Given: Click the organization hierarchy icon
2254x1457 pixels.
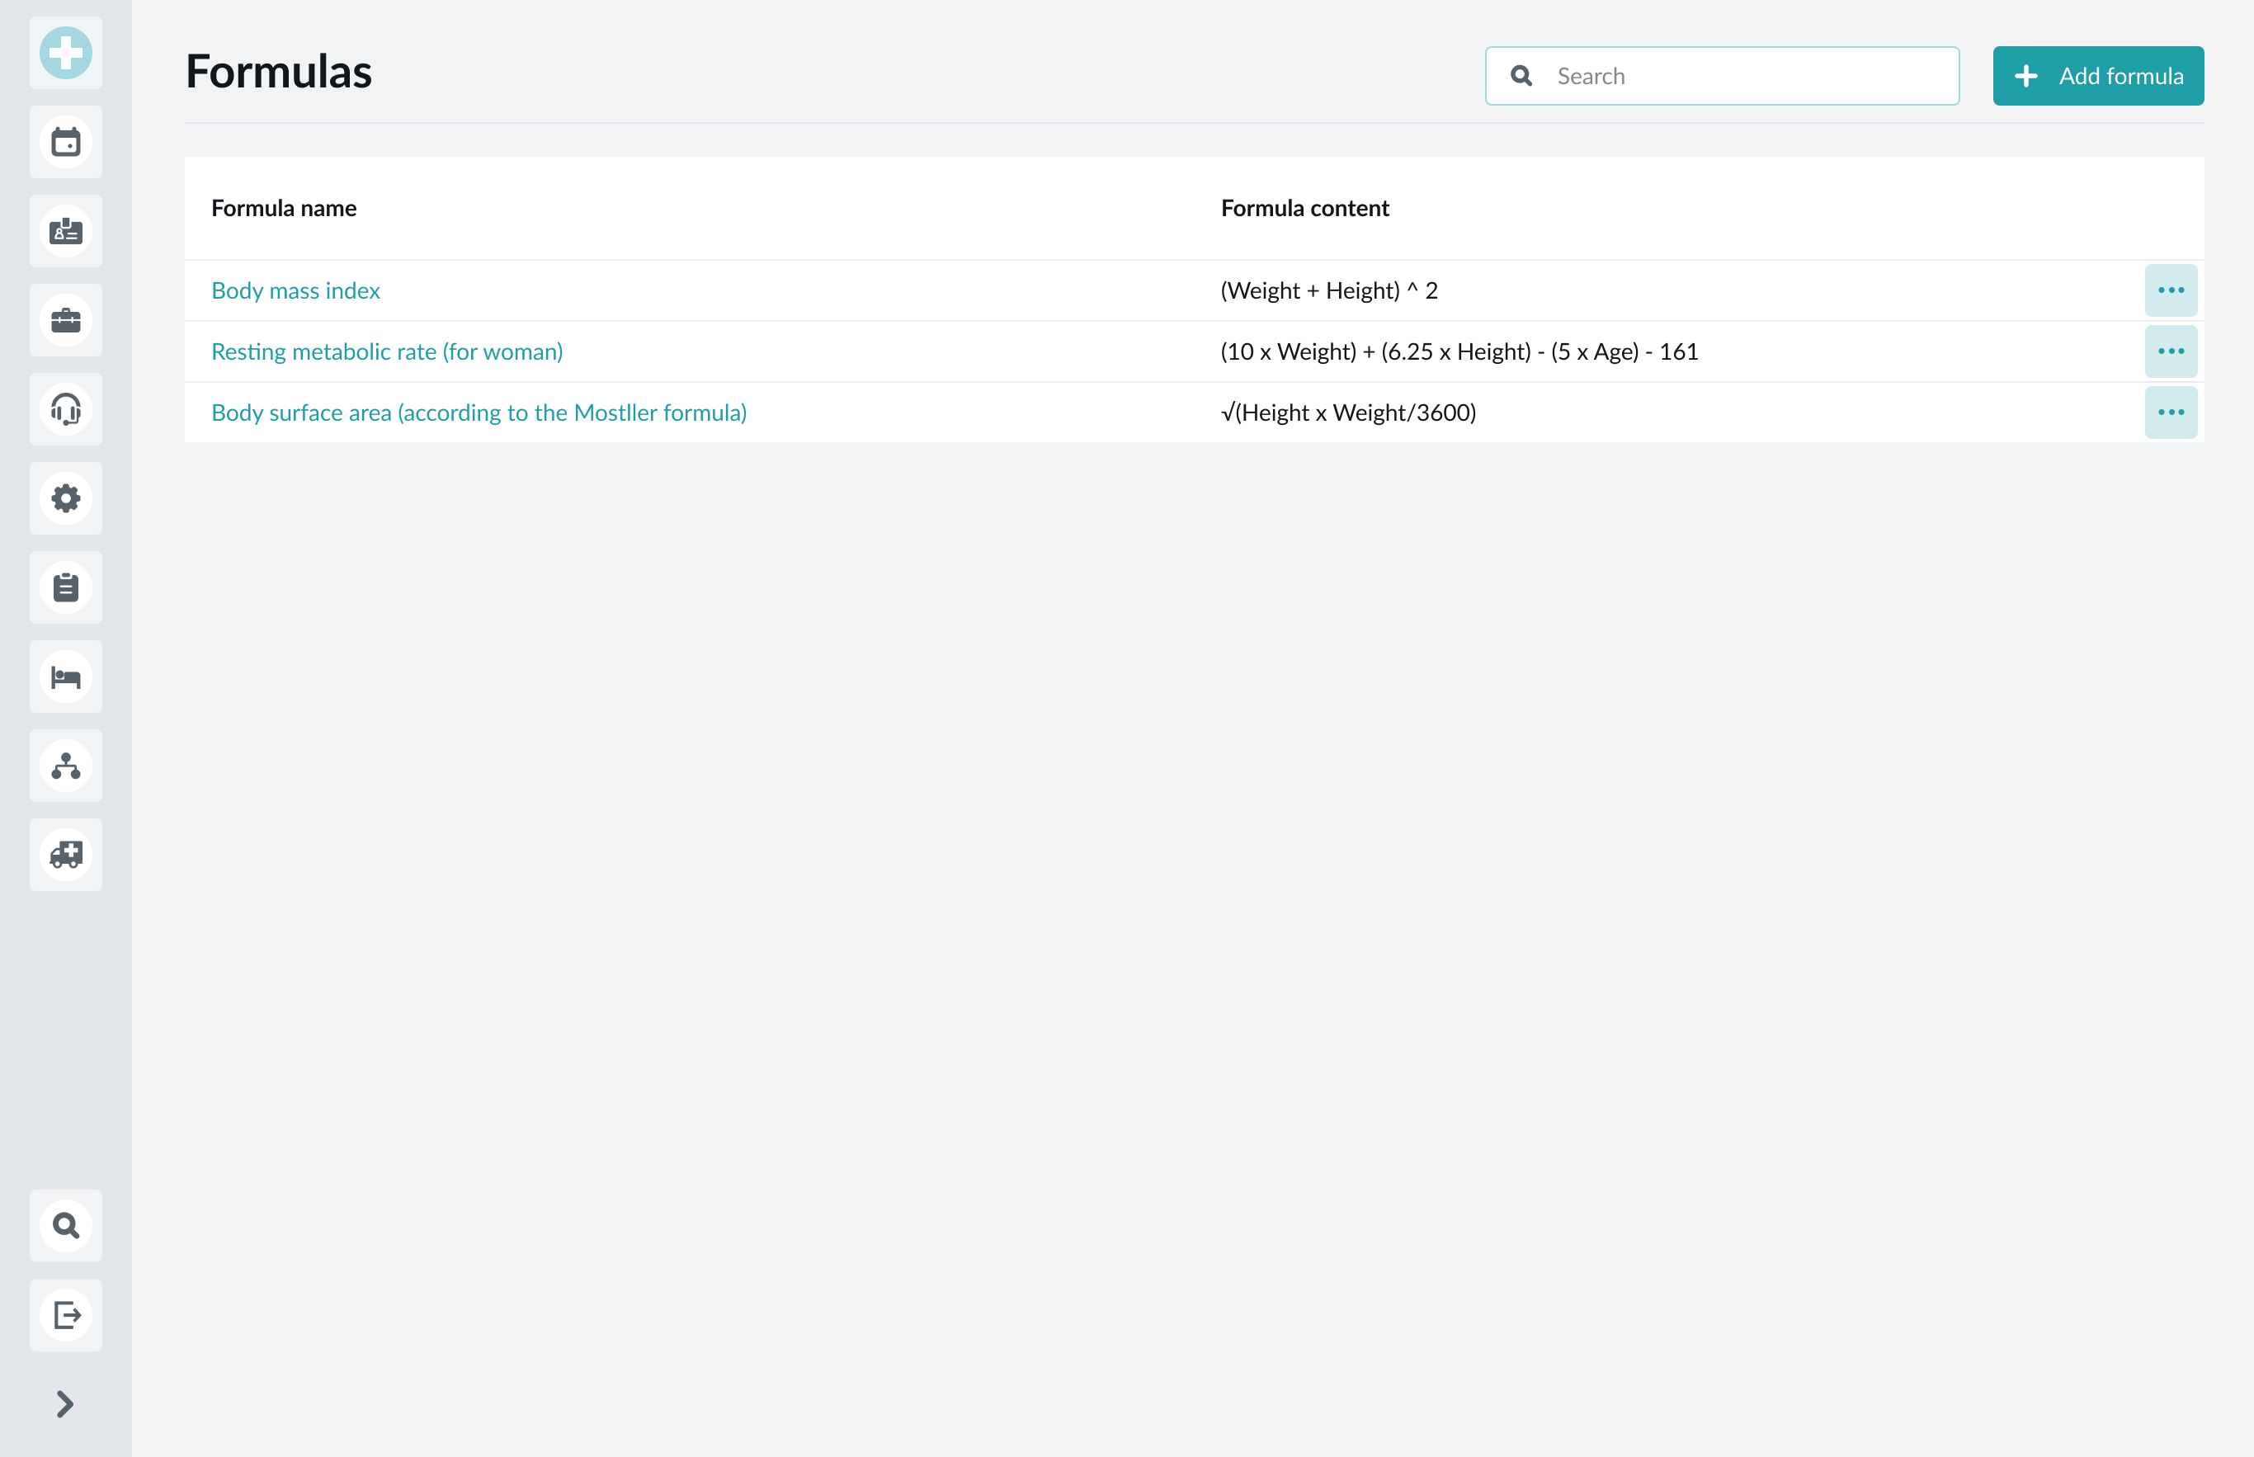Looking at the screenshot, I should [x=65, y=766].
